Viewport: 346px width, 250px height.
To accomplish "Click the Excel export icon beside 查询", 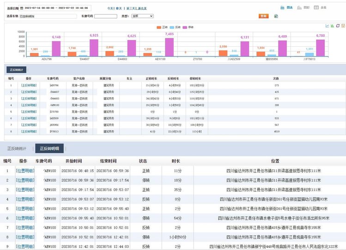I will point(276,16).
